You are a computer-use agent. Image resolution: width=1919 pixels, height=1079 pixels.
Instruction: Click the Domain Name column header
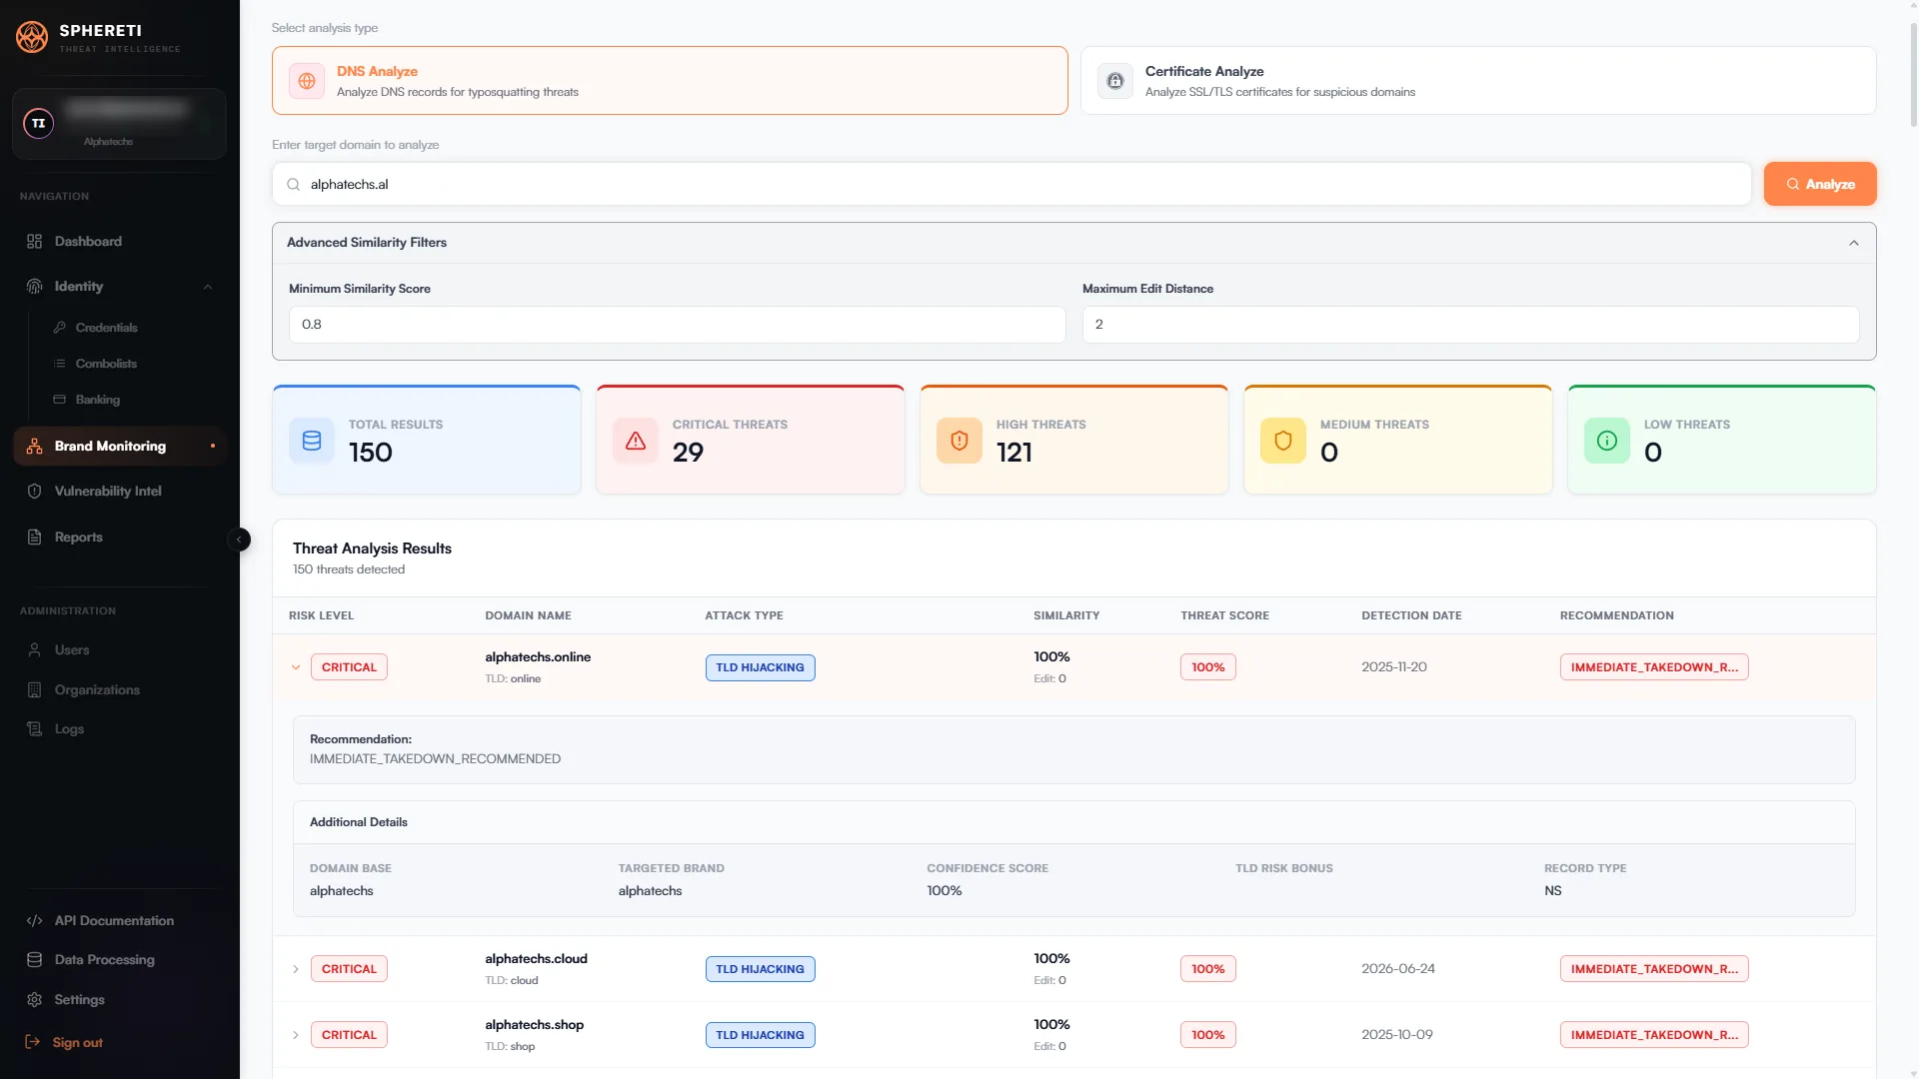pyautogui.click(x=528, y=615)
